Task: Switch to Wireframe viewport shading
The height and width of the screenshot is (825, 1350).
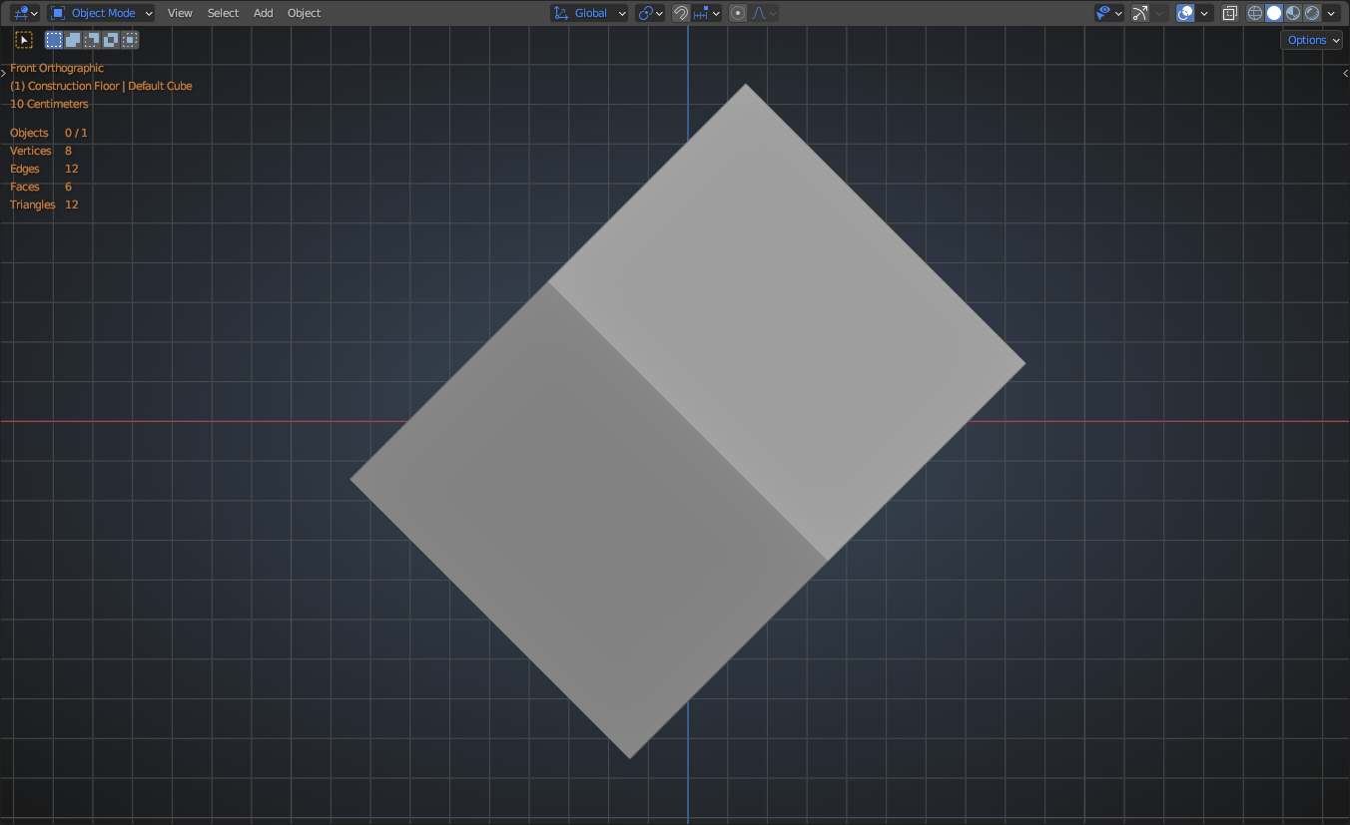Action: click(x=1255, y=13)
